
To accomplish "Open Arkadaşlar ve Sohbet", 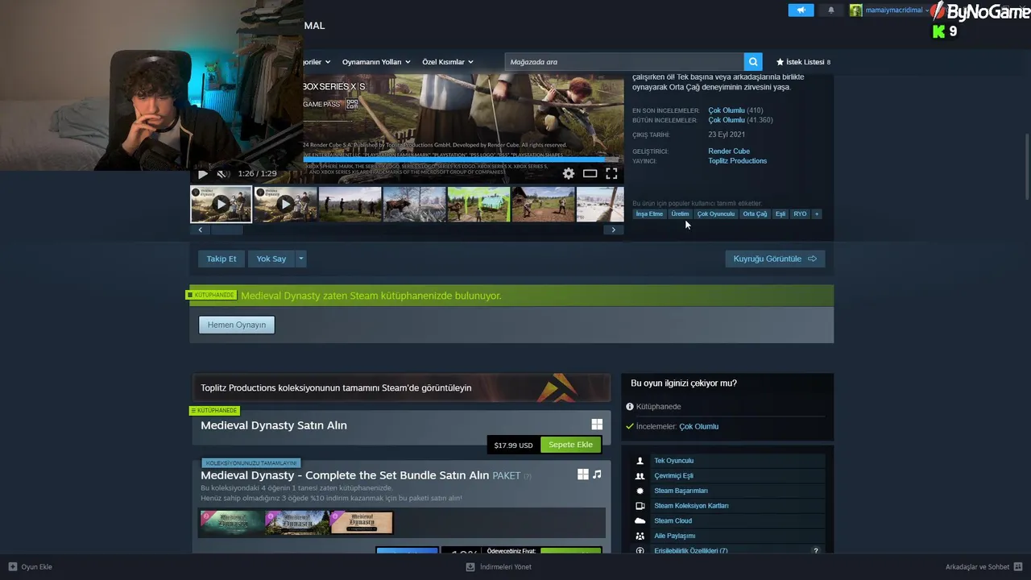I will [x=983, y=566].
